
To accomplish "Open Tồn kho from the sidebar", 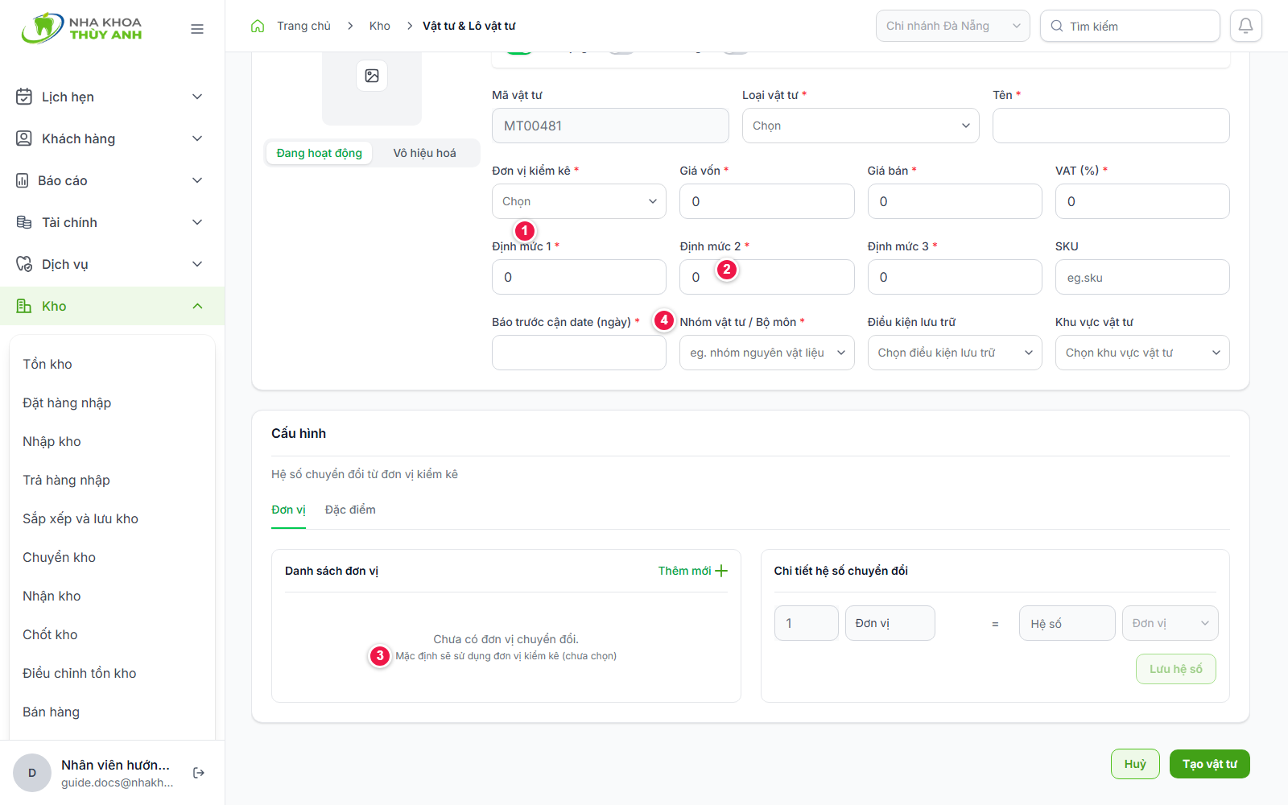I will click(x=47, y=364).
